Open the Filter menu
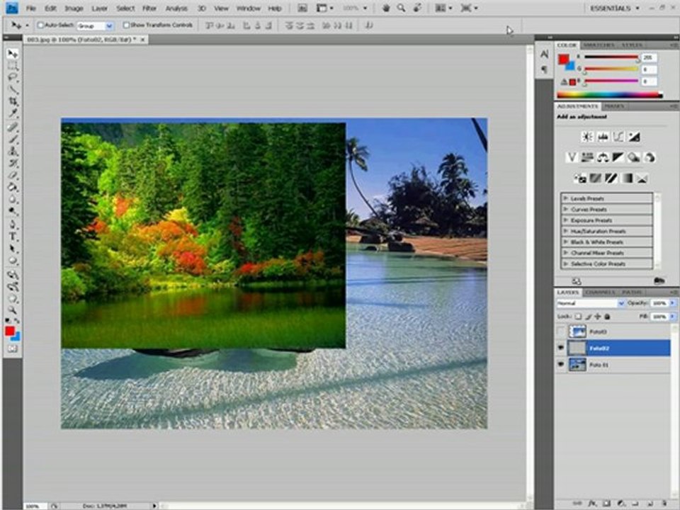The image size is (680, 510). (x=149, y=8)
